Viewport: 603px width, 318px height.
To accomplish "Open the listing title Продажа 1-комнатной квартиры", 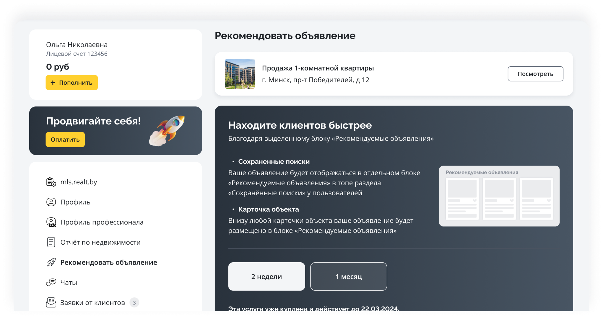I will (318, 68).
